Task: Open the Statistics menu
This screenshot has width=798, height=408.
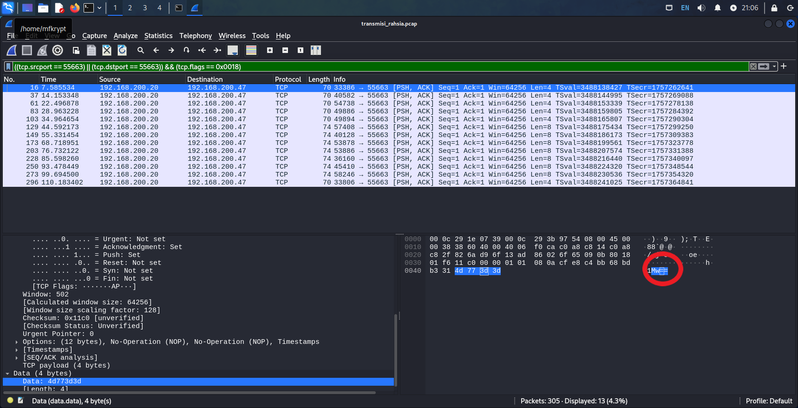Action: [158, 36]
